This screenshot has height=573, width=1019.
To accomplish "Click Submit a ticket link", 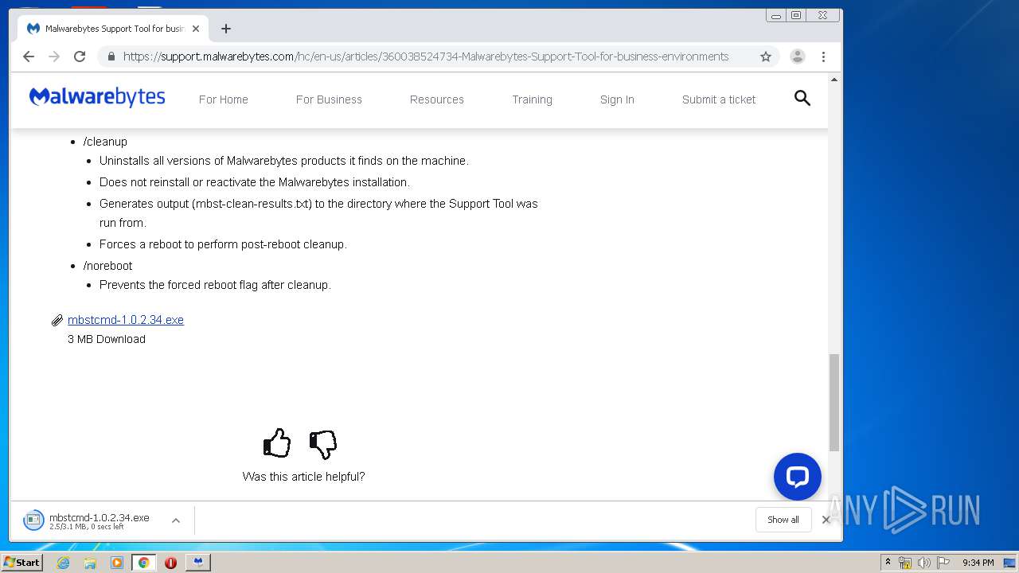I will tap(719, 99).
